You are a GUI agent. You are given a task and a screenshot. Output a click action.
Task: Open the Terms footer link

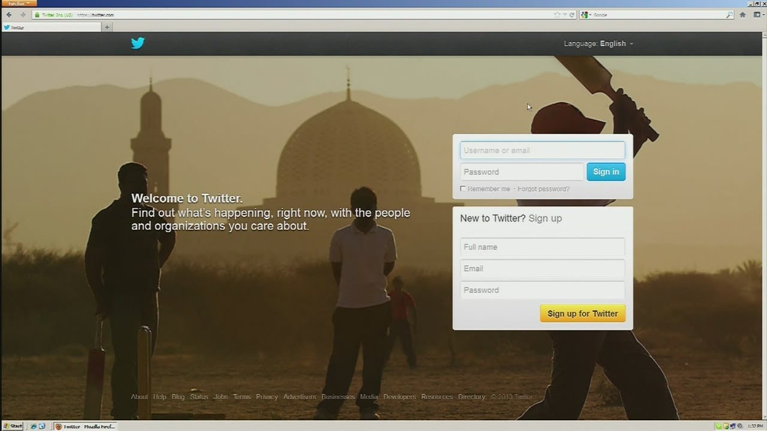pos(241,397)
